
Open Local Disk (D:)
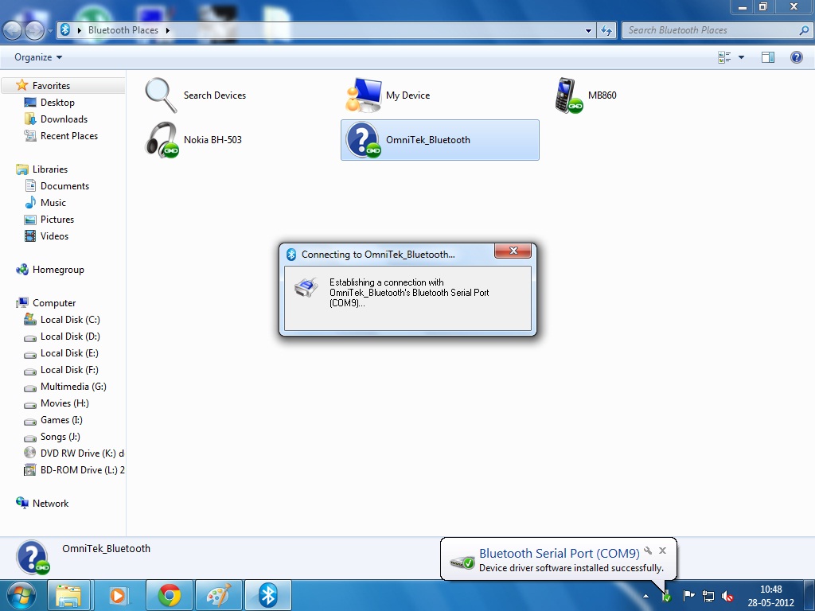[x=70, y=337]
